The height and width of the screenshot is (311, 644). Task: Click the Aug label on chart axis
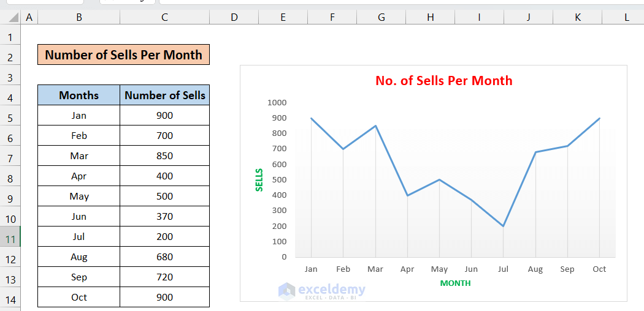tap(535, 269)
